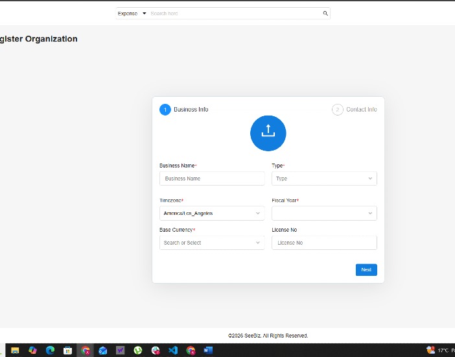Click the Next button
This screenshot has height=357, width=455.
click(x=366, y=270)
